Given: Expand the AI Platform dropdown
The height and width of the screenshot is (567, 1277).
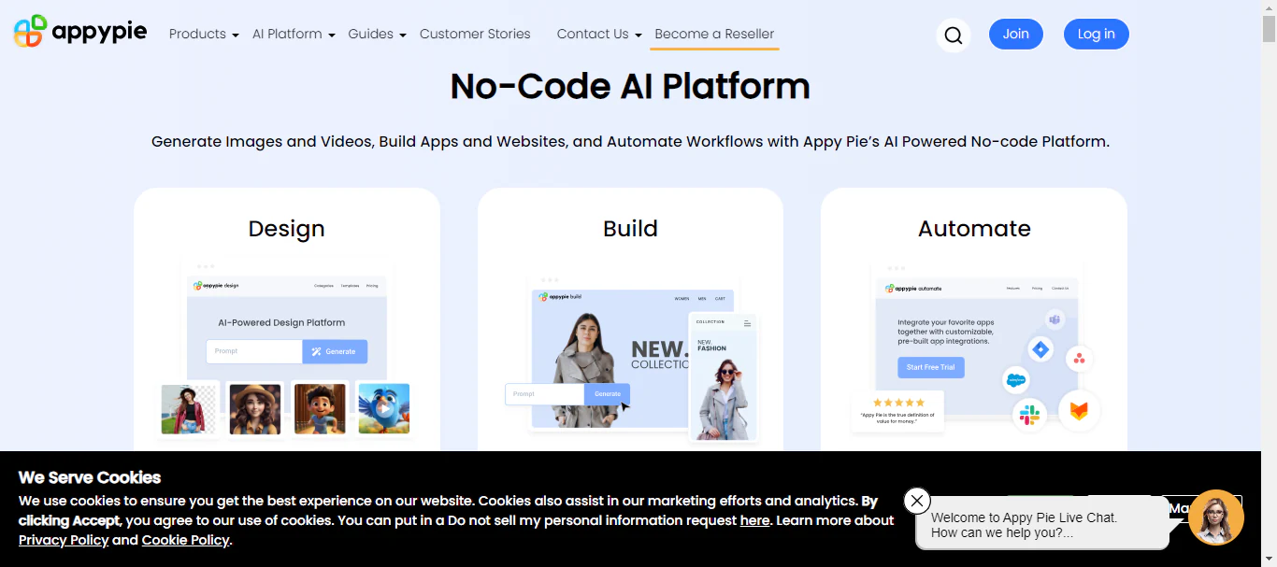Looking at the screenshot, I should 294,34.
